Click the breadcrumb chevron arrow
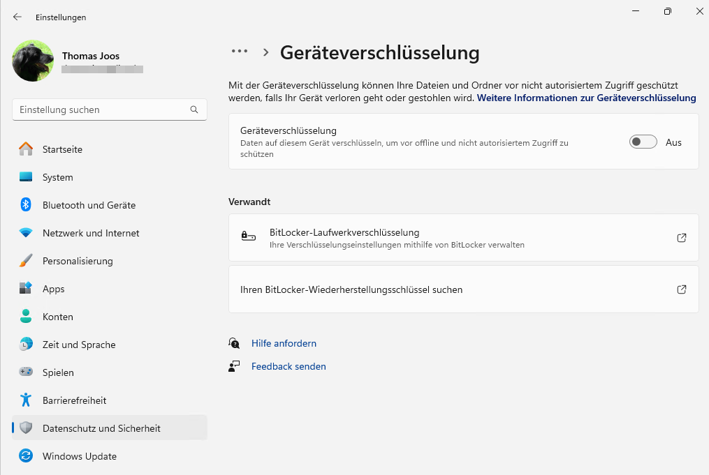 [265, 52]
